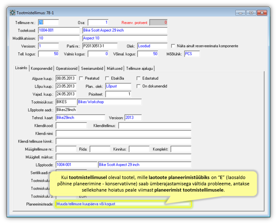Maximize the Tootmistellimus window
Viewport: 277px width, 224px height.
(x=251, y=13)
